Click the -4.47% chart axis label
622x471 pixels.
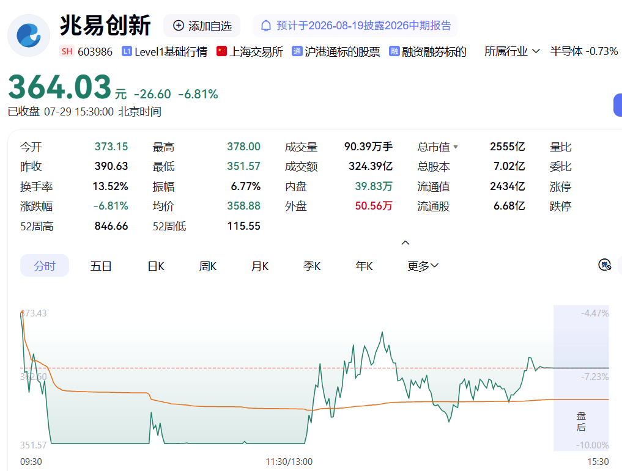pyautogui.click(x=594, y=313)
